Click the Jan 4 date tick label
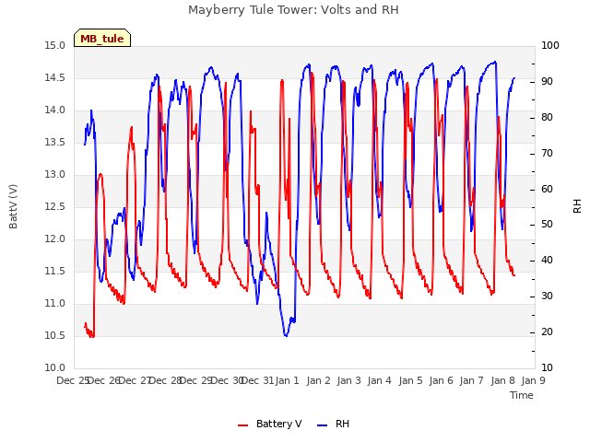 point(379,380)
